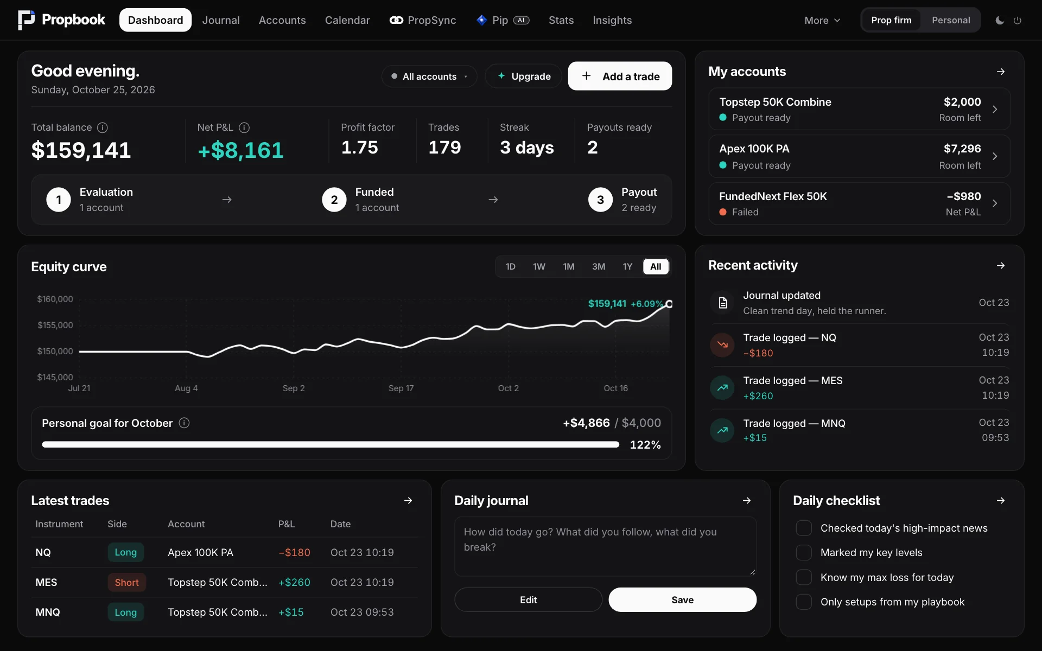The width and height of the screenshot is (1042, 651).
Task: Expand Apex 100K PA account chevron
Action: (995, 156)
